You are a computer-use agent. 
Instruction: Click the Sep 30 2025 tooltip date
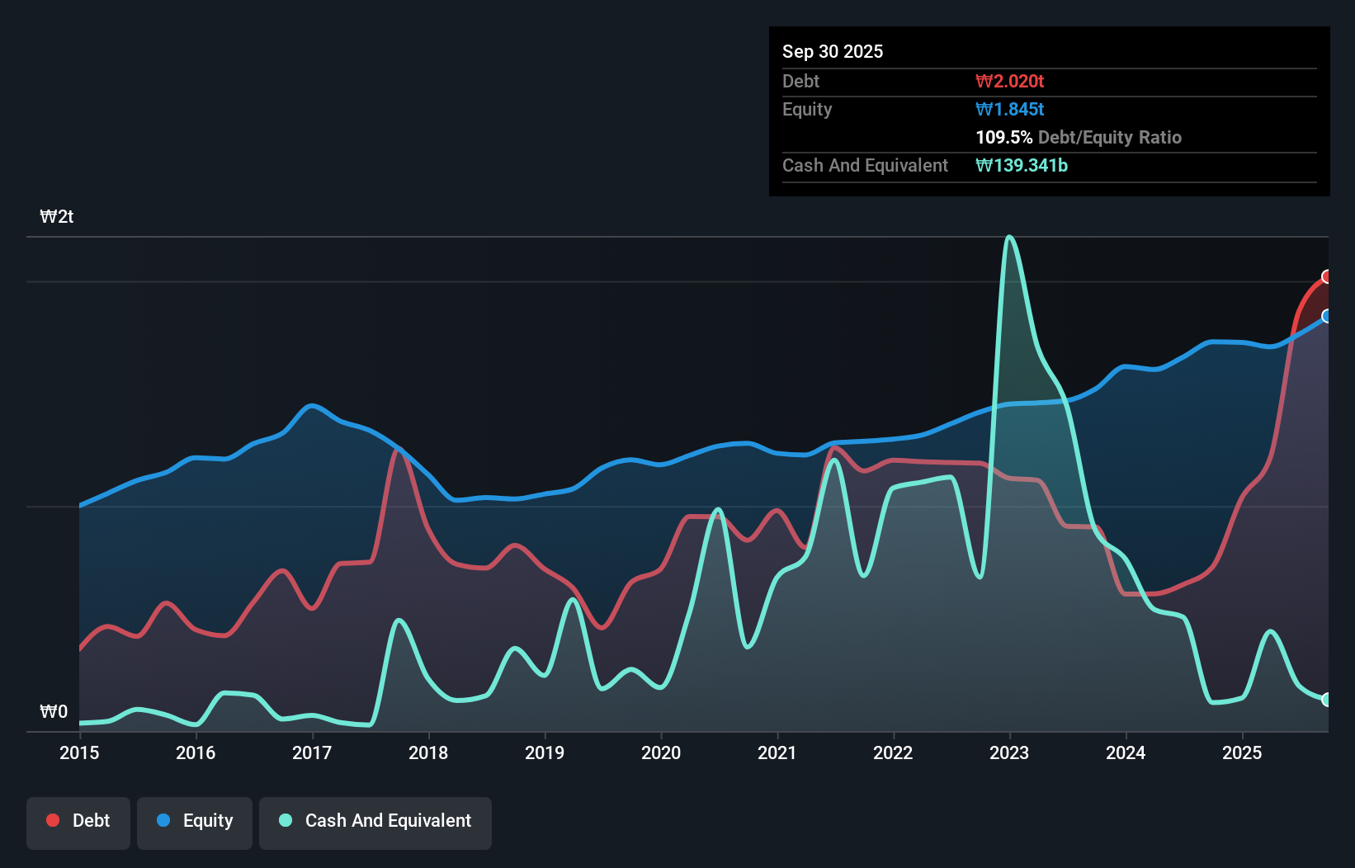[833, 51]
